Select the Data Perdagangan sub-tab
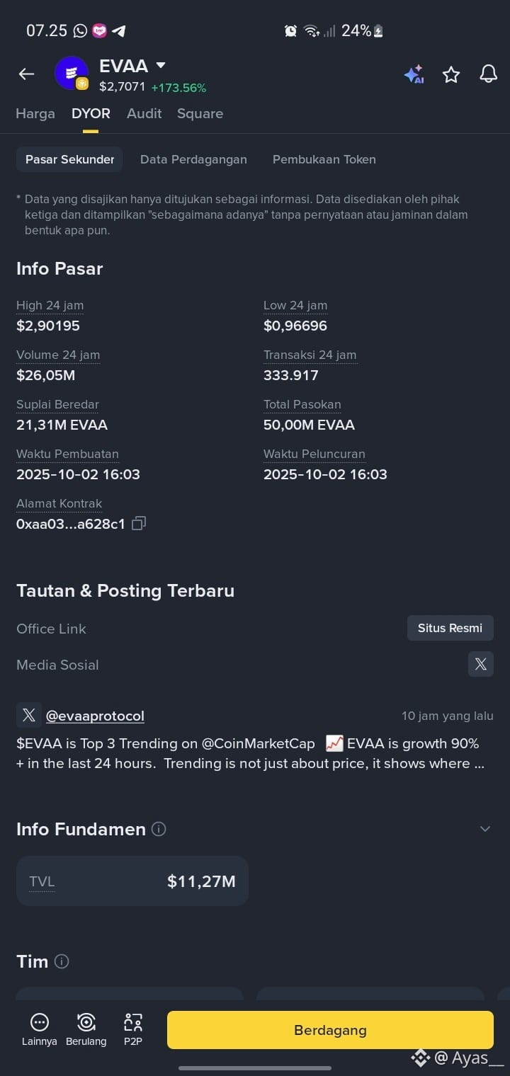The width and height of the screenshot is (510, 1076). (193, 159)
